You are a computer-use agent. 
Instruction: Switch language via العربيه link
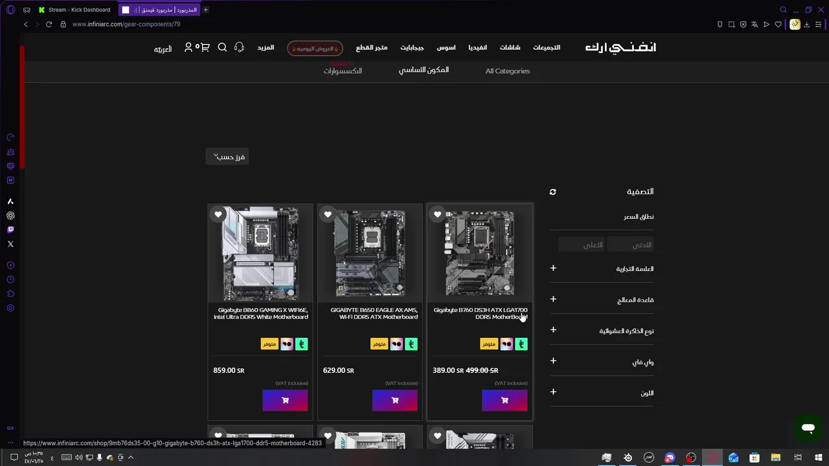pyautogui.click(x=163, y=49)
